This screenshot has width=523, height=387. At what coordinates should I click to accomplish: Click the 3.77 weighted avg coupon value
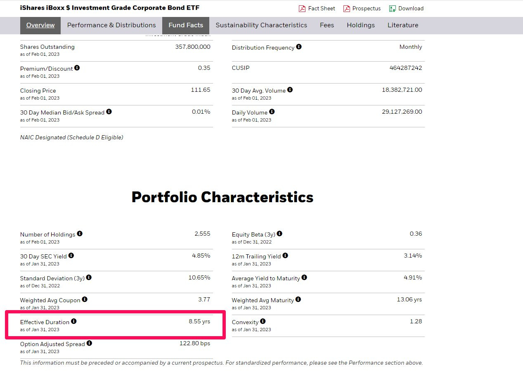click(x=204, y=299)
